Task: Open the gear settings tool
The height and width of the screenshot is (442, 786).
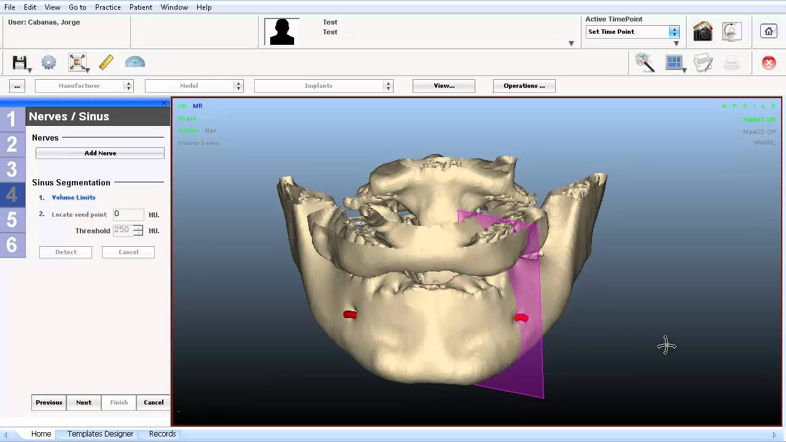Action: [49, 63]
